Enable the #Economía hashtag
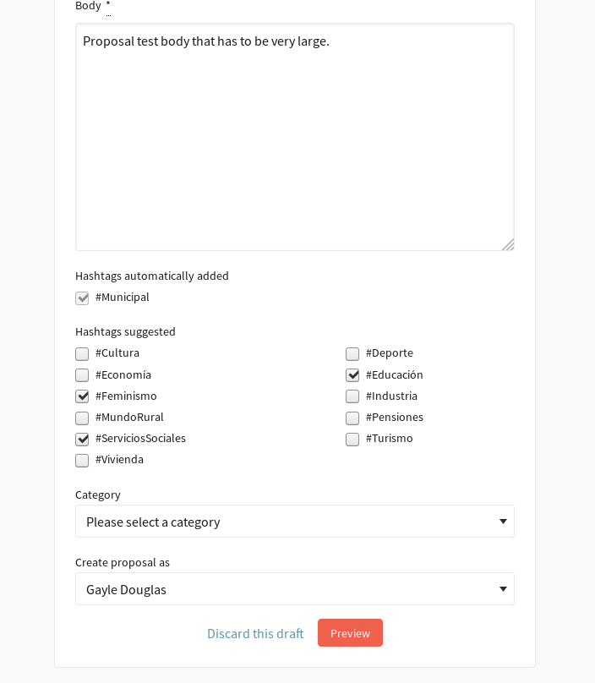 click(82, 374)
